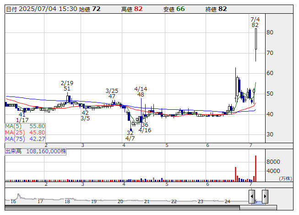Click the 万株 unit label
299x215 pixels.
click(285, 178)
